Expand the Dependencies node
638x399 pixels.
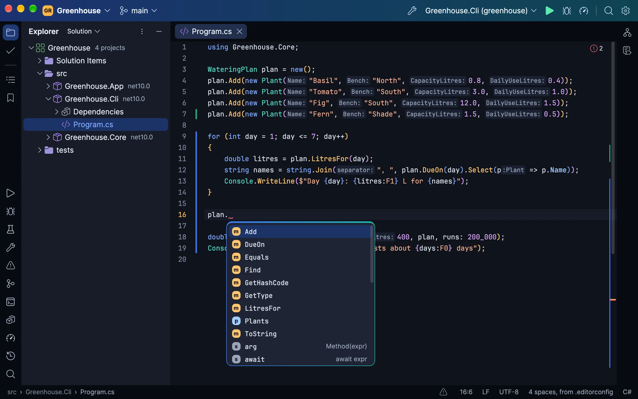point(57,112)
